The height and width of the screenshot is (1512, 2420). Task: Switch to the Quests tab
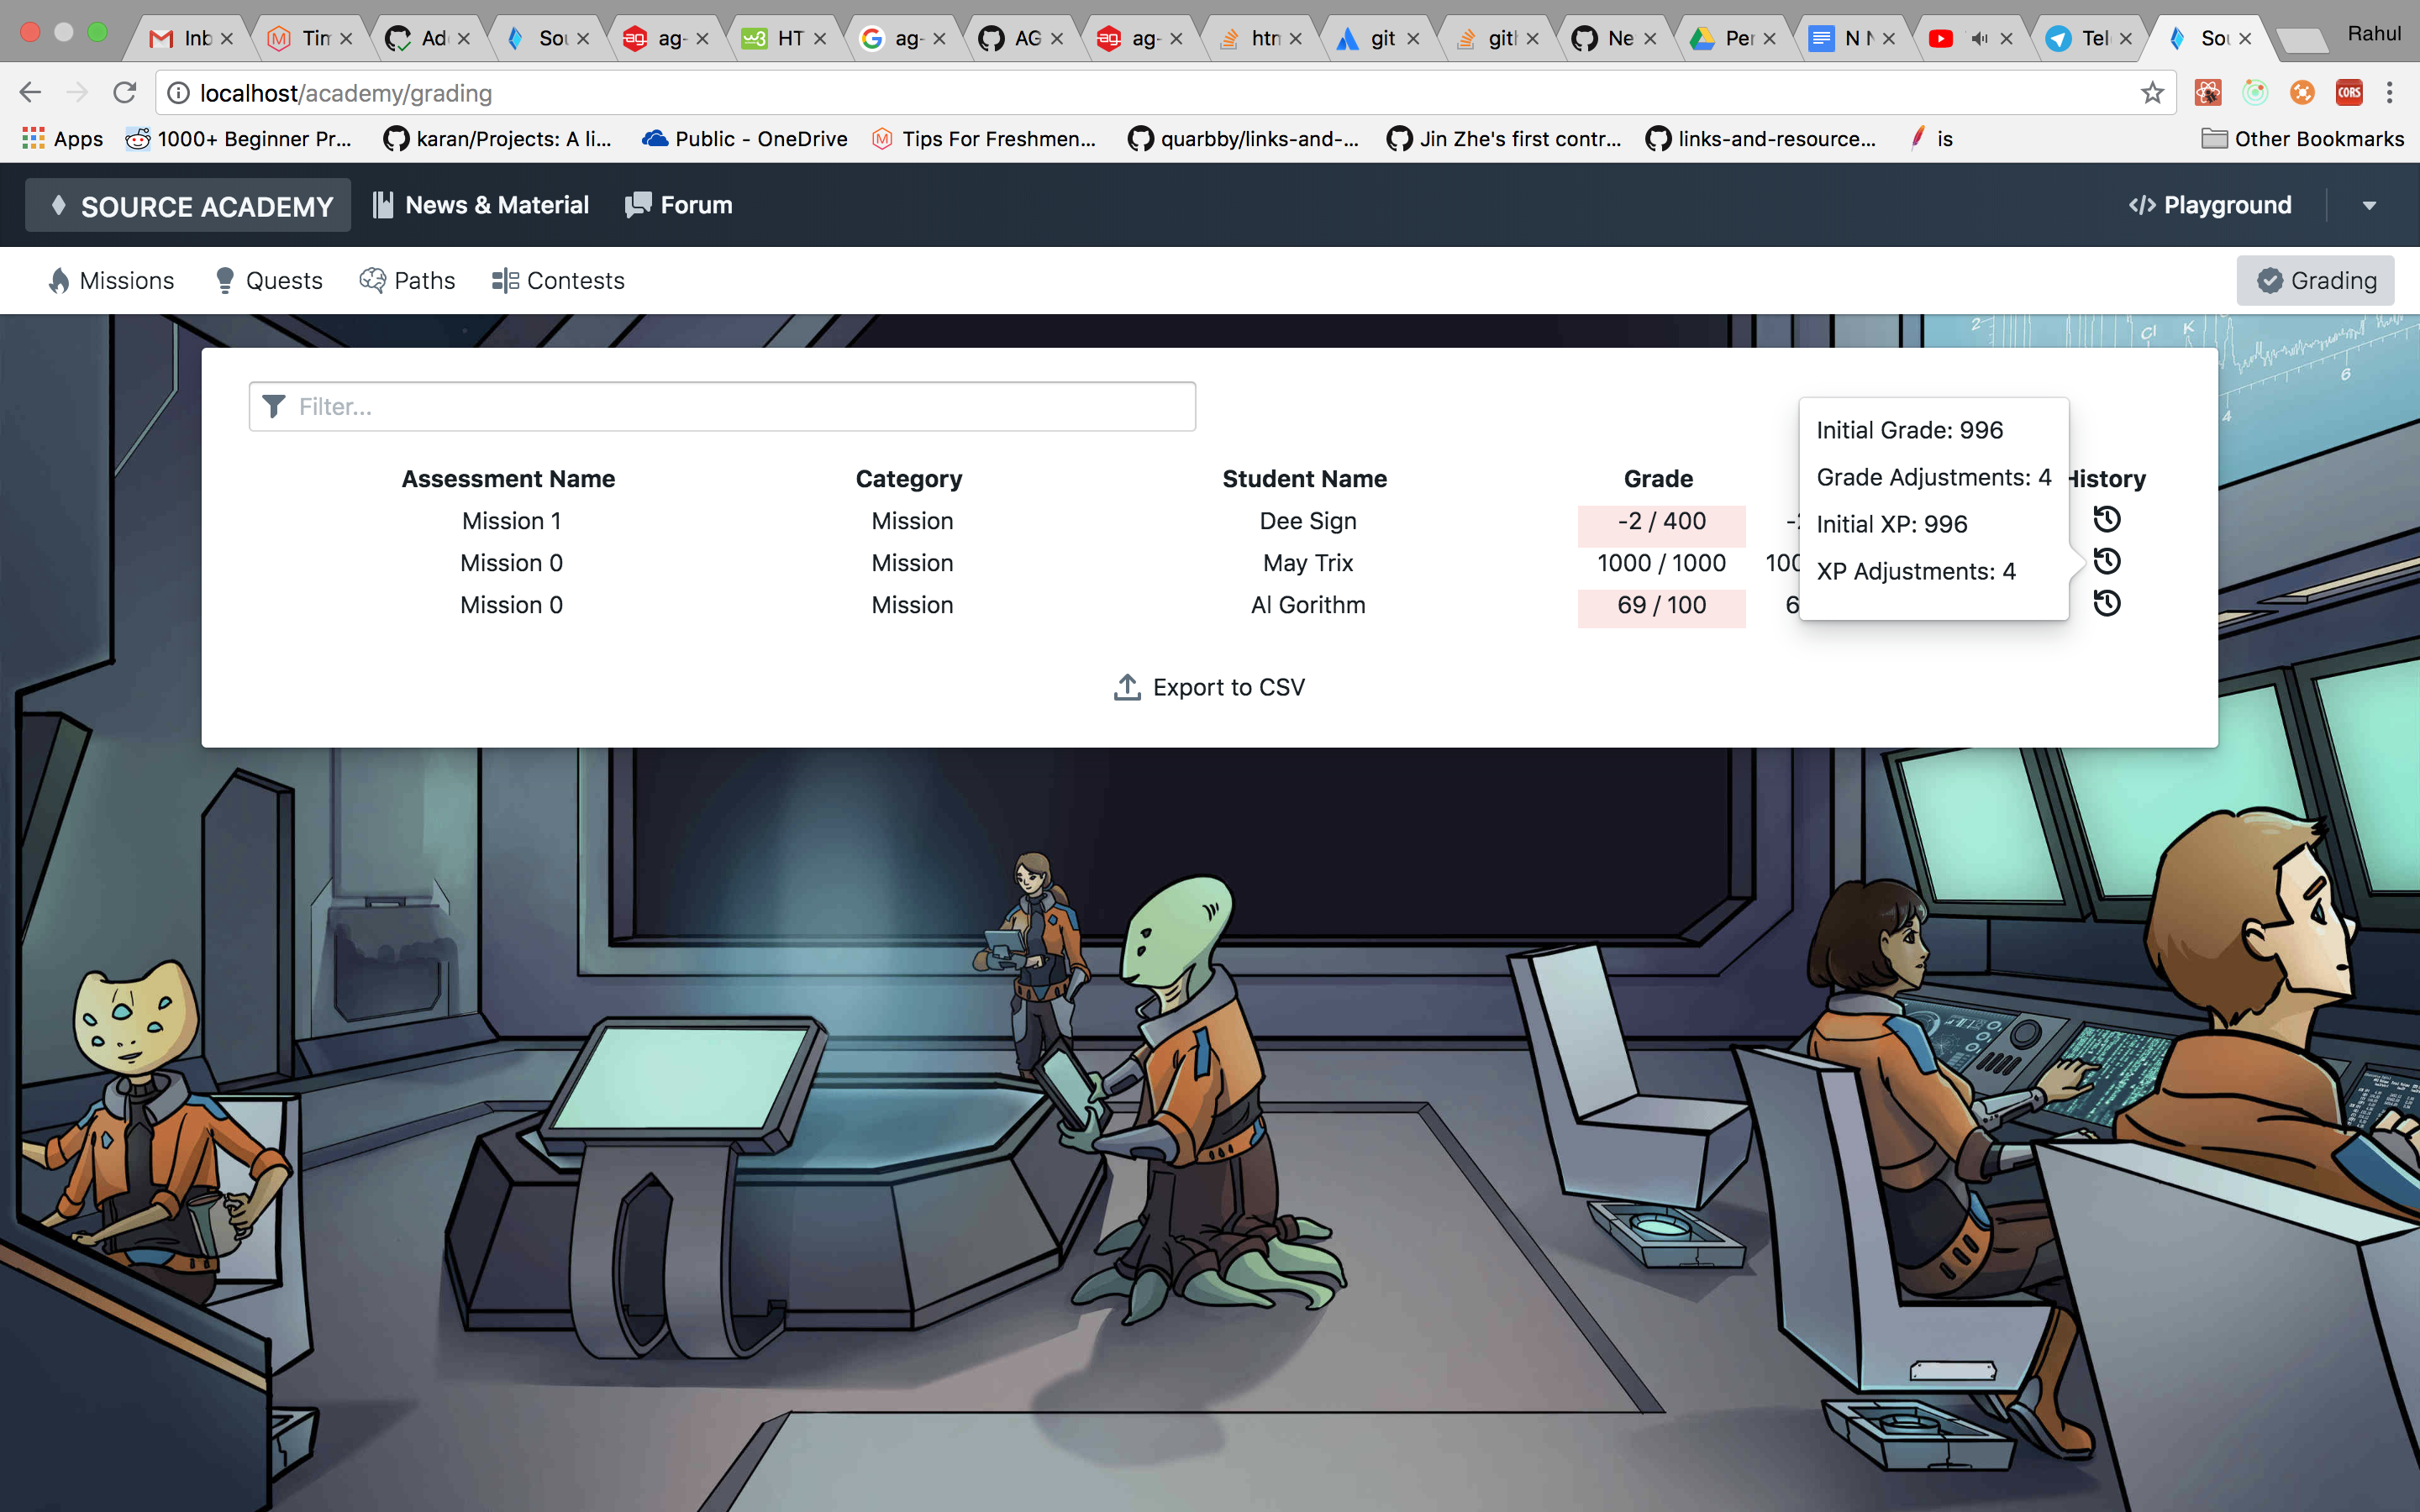(x=268, y=281)
